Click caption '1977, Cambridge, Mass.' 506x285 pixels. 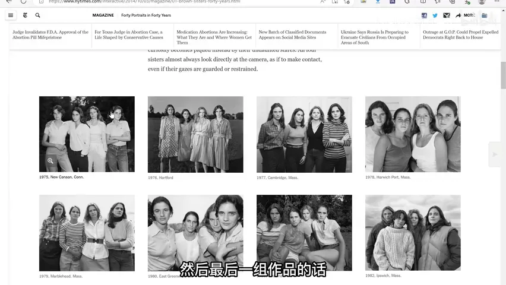tap(277, 178)
